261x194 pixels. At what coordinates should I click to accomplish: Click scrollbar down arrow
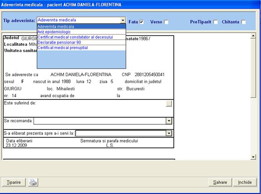pyautogui.click(x=253, y=157)
